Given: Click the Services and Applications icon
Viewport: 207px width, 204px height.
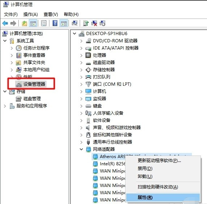Looking at the screenshot, I should pos(12,106).
